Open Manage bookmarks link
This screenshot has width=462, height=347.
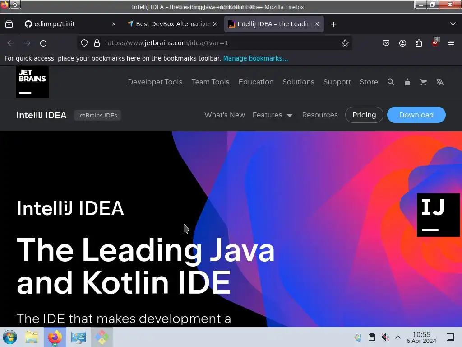point(255,58)
